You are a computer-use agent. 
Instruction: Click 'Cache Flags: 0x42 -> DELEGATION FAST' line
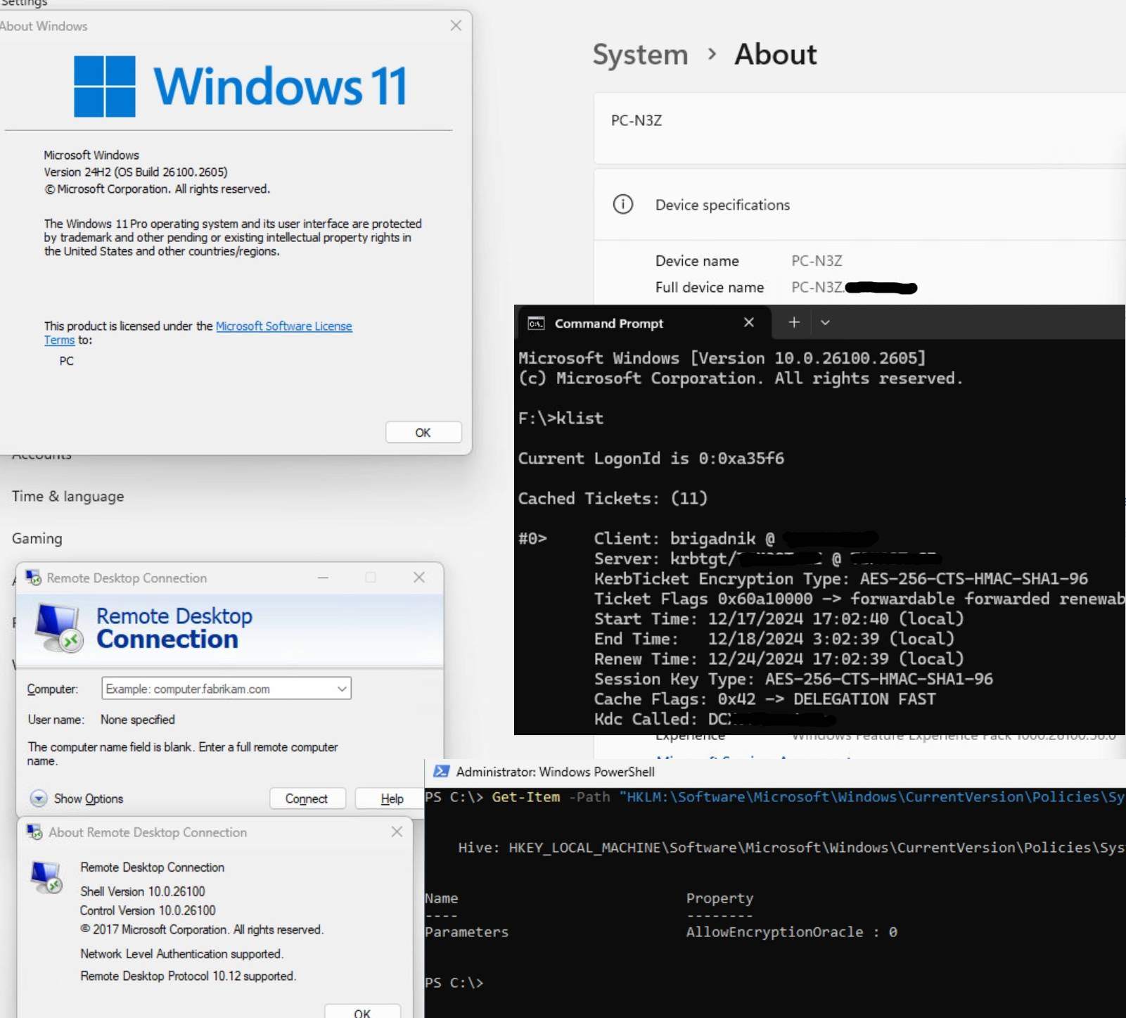click(x=764, y=699)
